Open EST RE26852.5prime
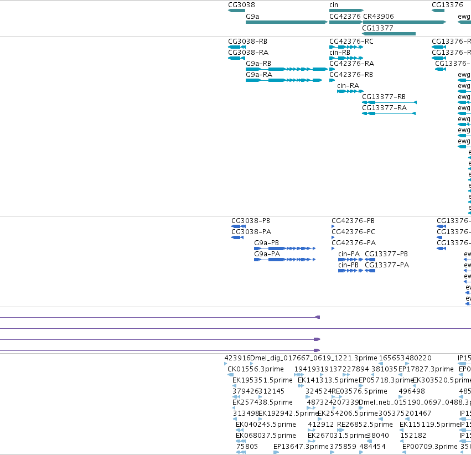Viewport: 471px width, 455px height. click(365, 425)
